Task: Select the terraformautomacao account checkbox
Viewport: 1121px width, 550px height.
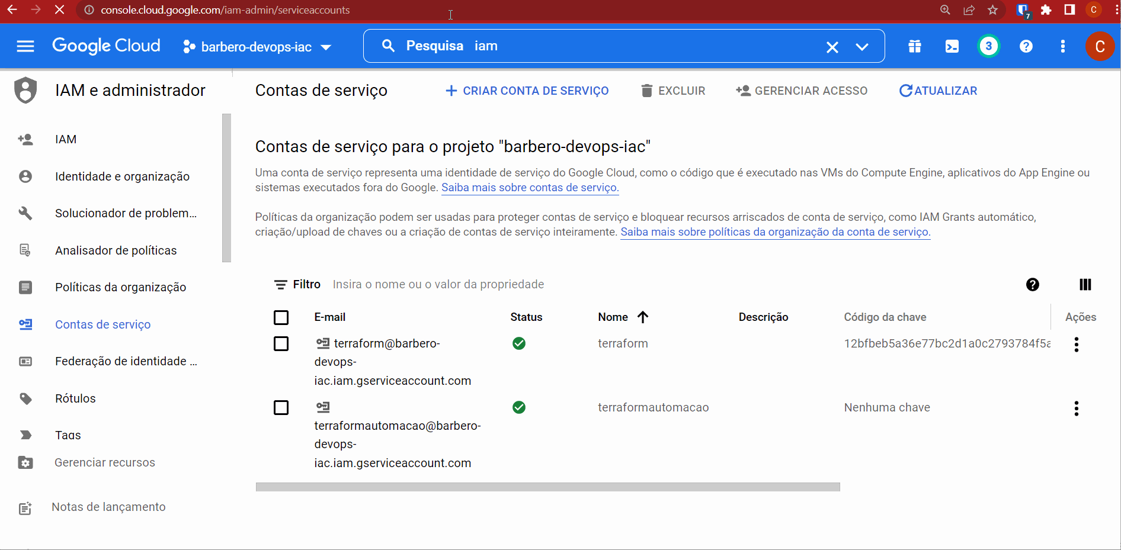Action: tap(281, 408)
